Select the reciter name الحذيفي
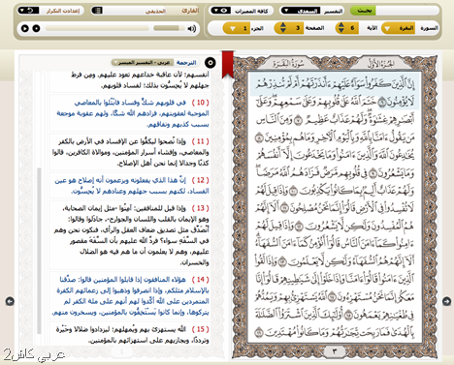The image size is (454, 365). tap(155, 12)
